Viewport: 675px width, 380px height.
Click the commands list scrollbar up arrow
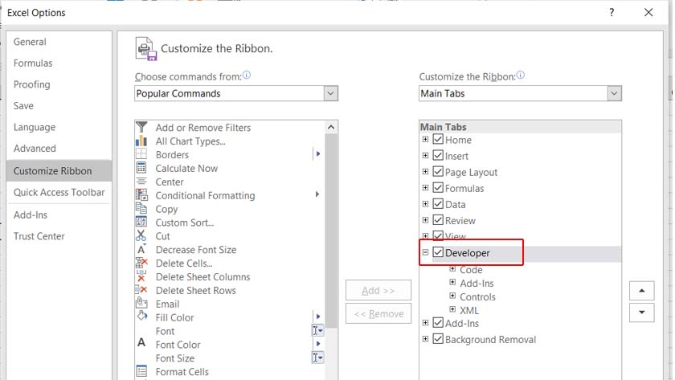pos(330,127)
